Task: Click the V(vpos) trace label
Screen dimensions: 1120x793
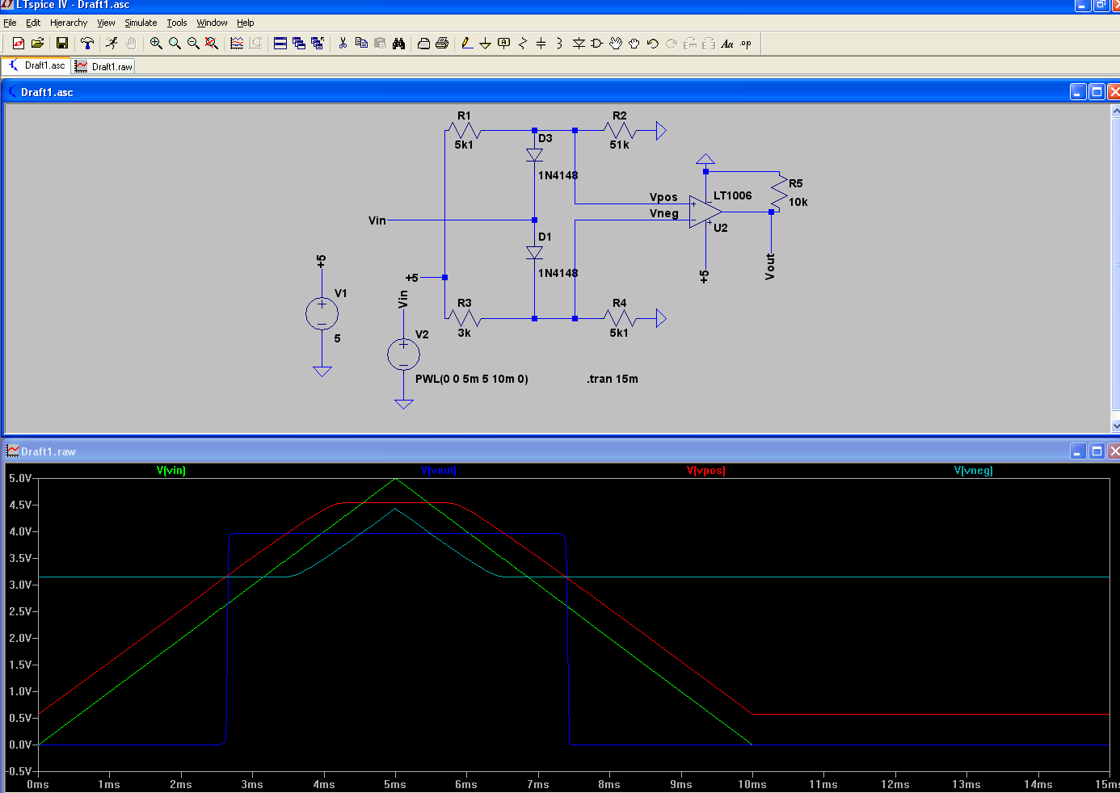Action: click(x=706, y=470)
